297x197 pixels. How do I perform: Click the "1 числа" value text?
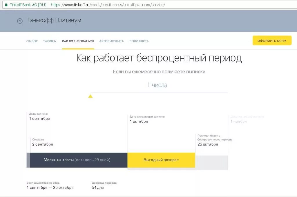point(157,85)
